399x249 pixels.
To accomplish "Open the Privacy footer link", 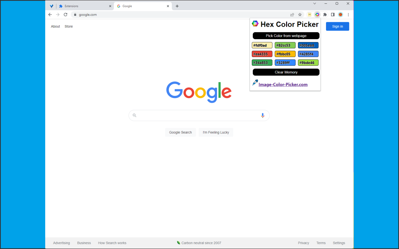I will pyautogui.click(x=304, y=243).
